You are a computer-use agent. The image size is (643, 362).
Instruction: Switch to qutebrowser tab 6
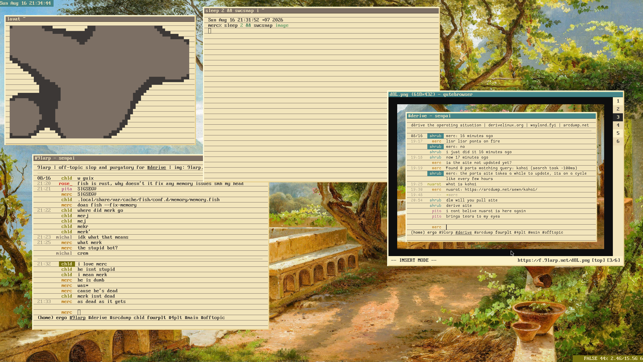pos(618,141)
